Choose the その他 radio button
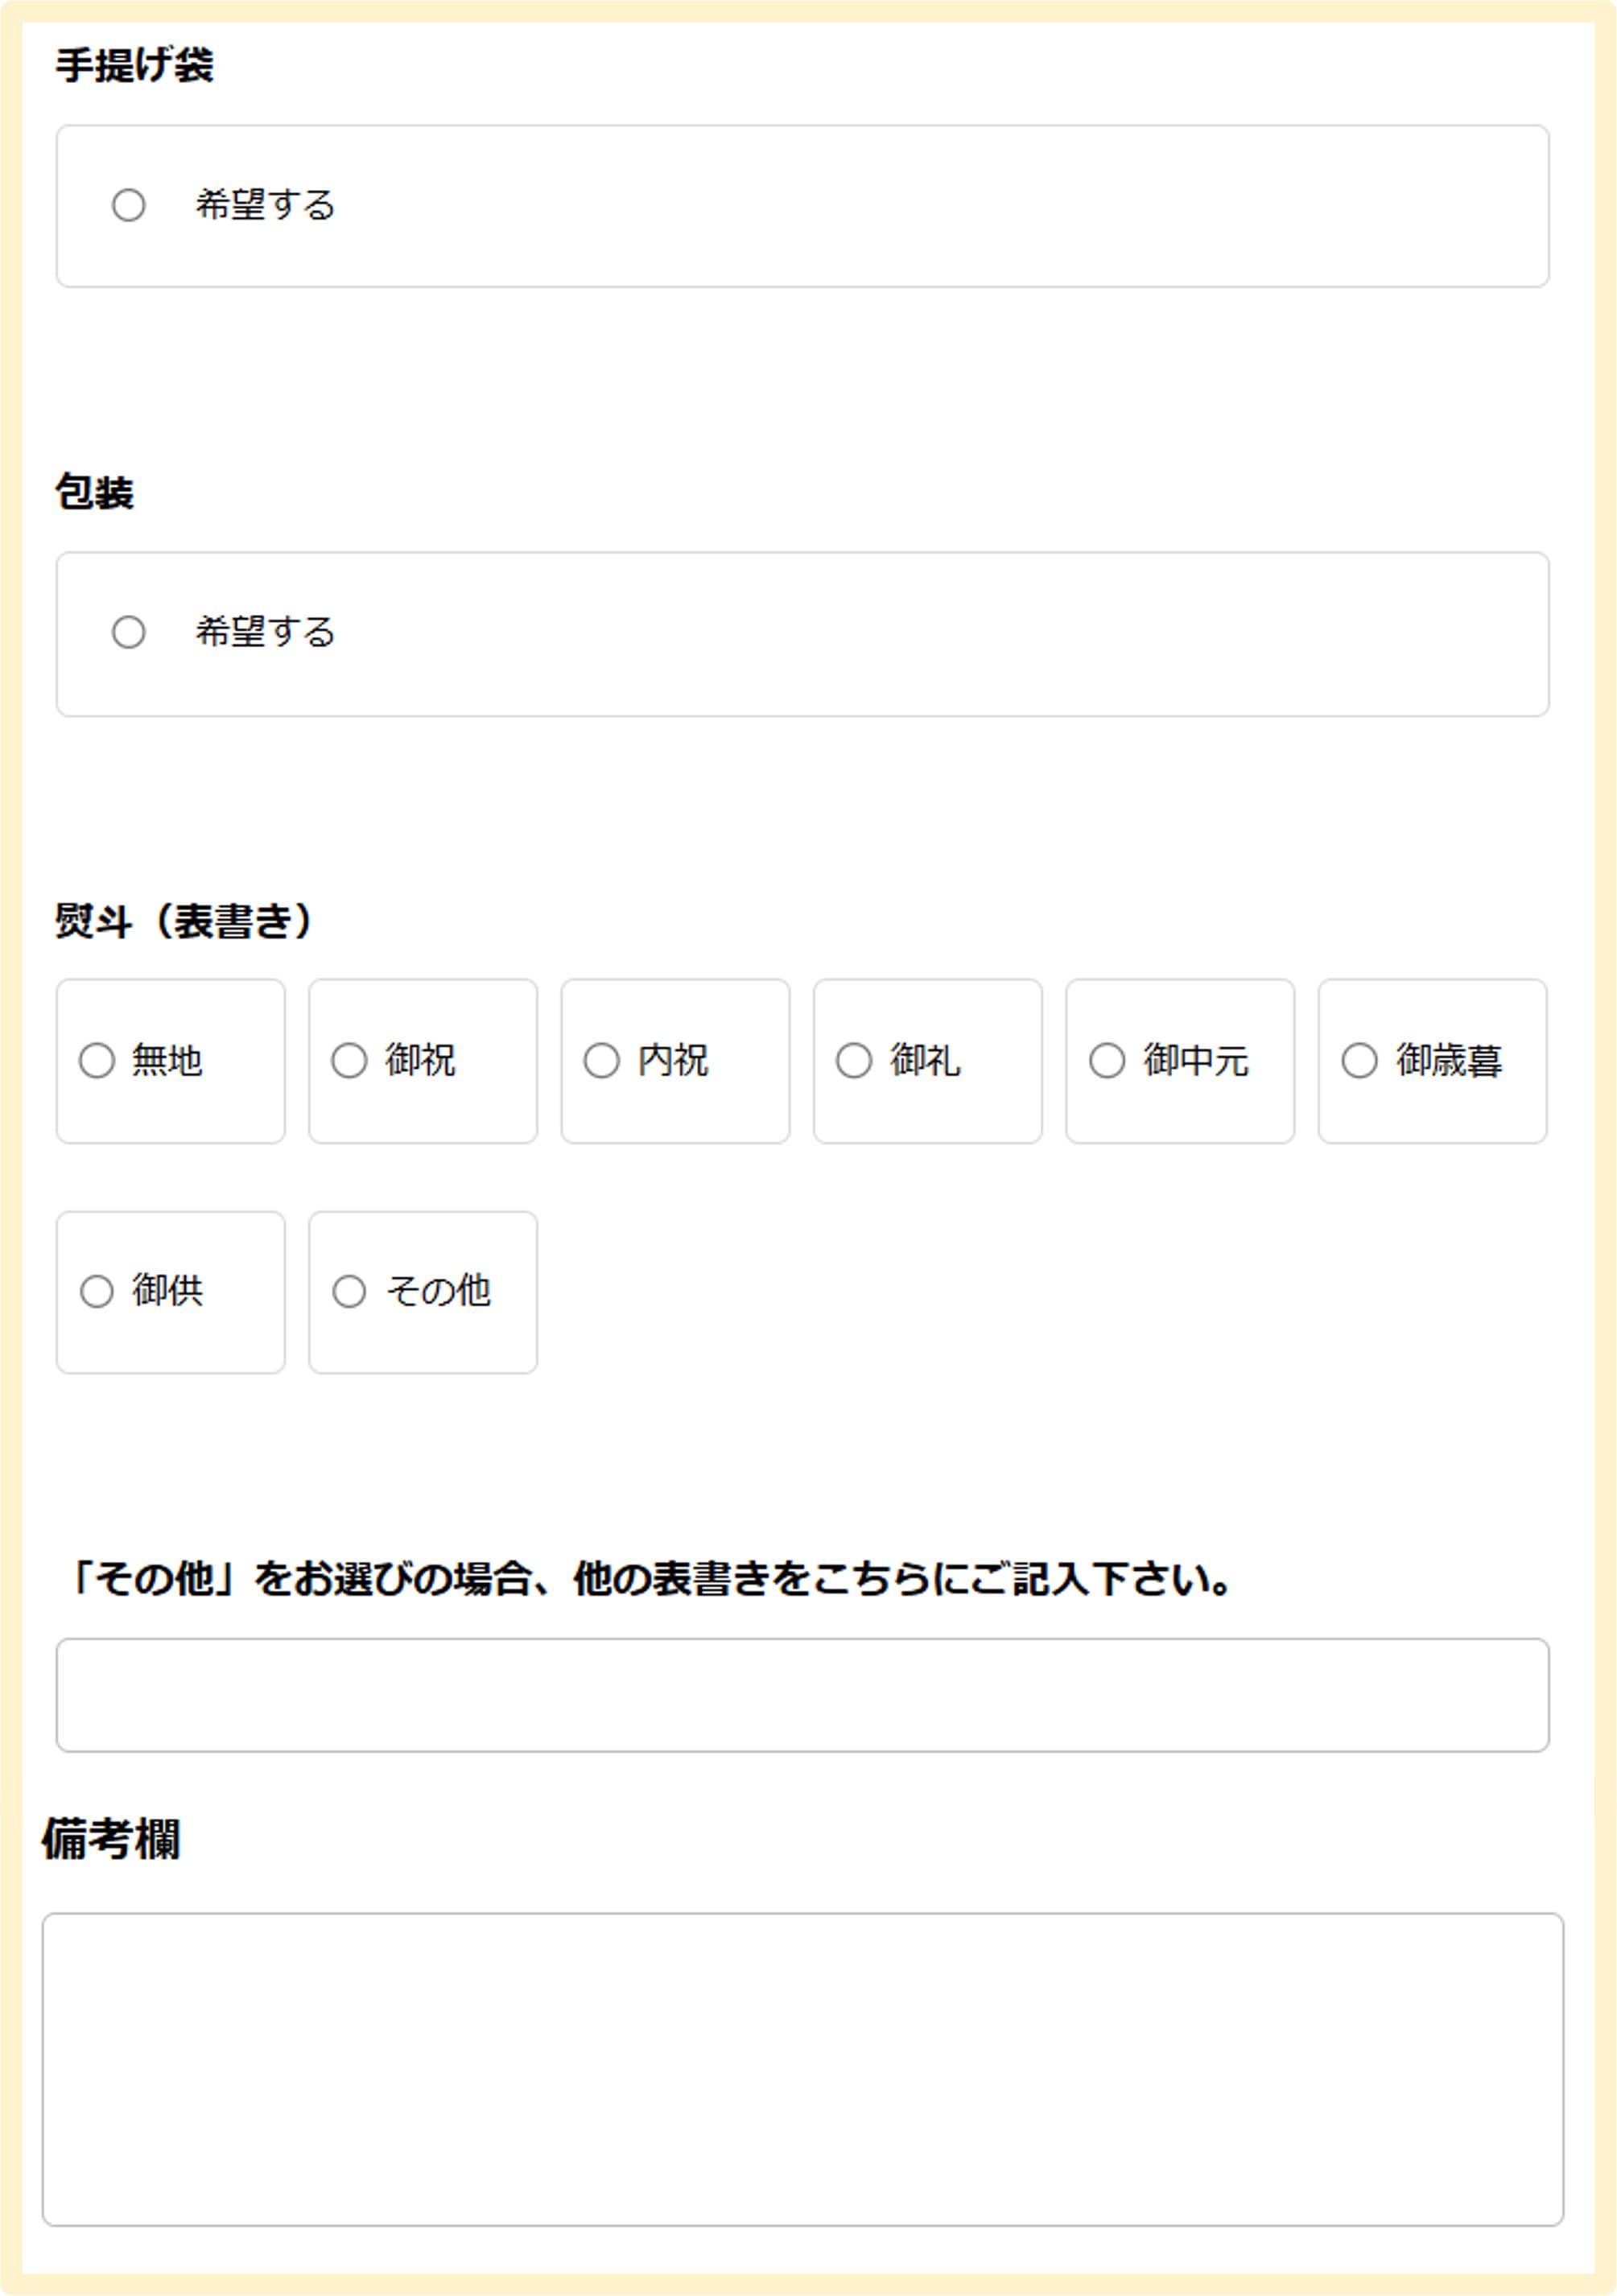1617x2296 pixels. 349,1291
